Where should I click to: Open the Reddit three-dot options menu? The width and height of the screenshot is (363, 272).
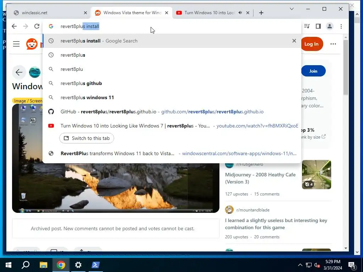(333, 44)
